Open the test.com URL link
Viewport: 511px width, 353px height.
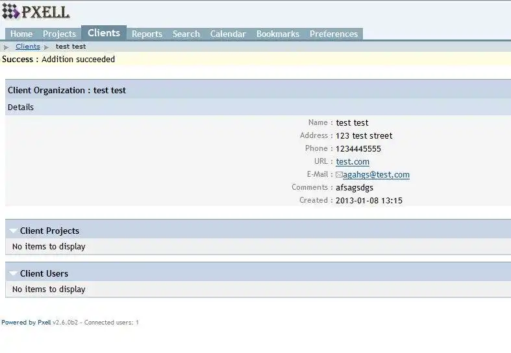tap(353, 161)
